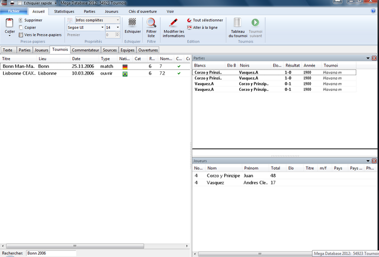The width and height of the screenshot is (379, 257).
Task: Select first Vasquez,A 0-1 game row
Action: click(275, 84)
